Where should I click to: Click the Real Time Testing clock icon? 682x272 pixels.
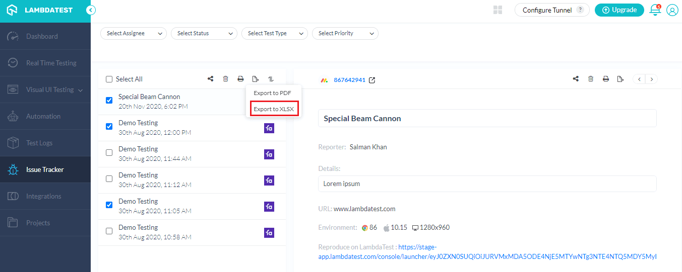tap(13, 63)
